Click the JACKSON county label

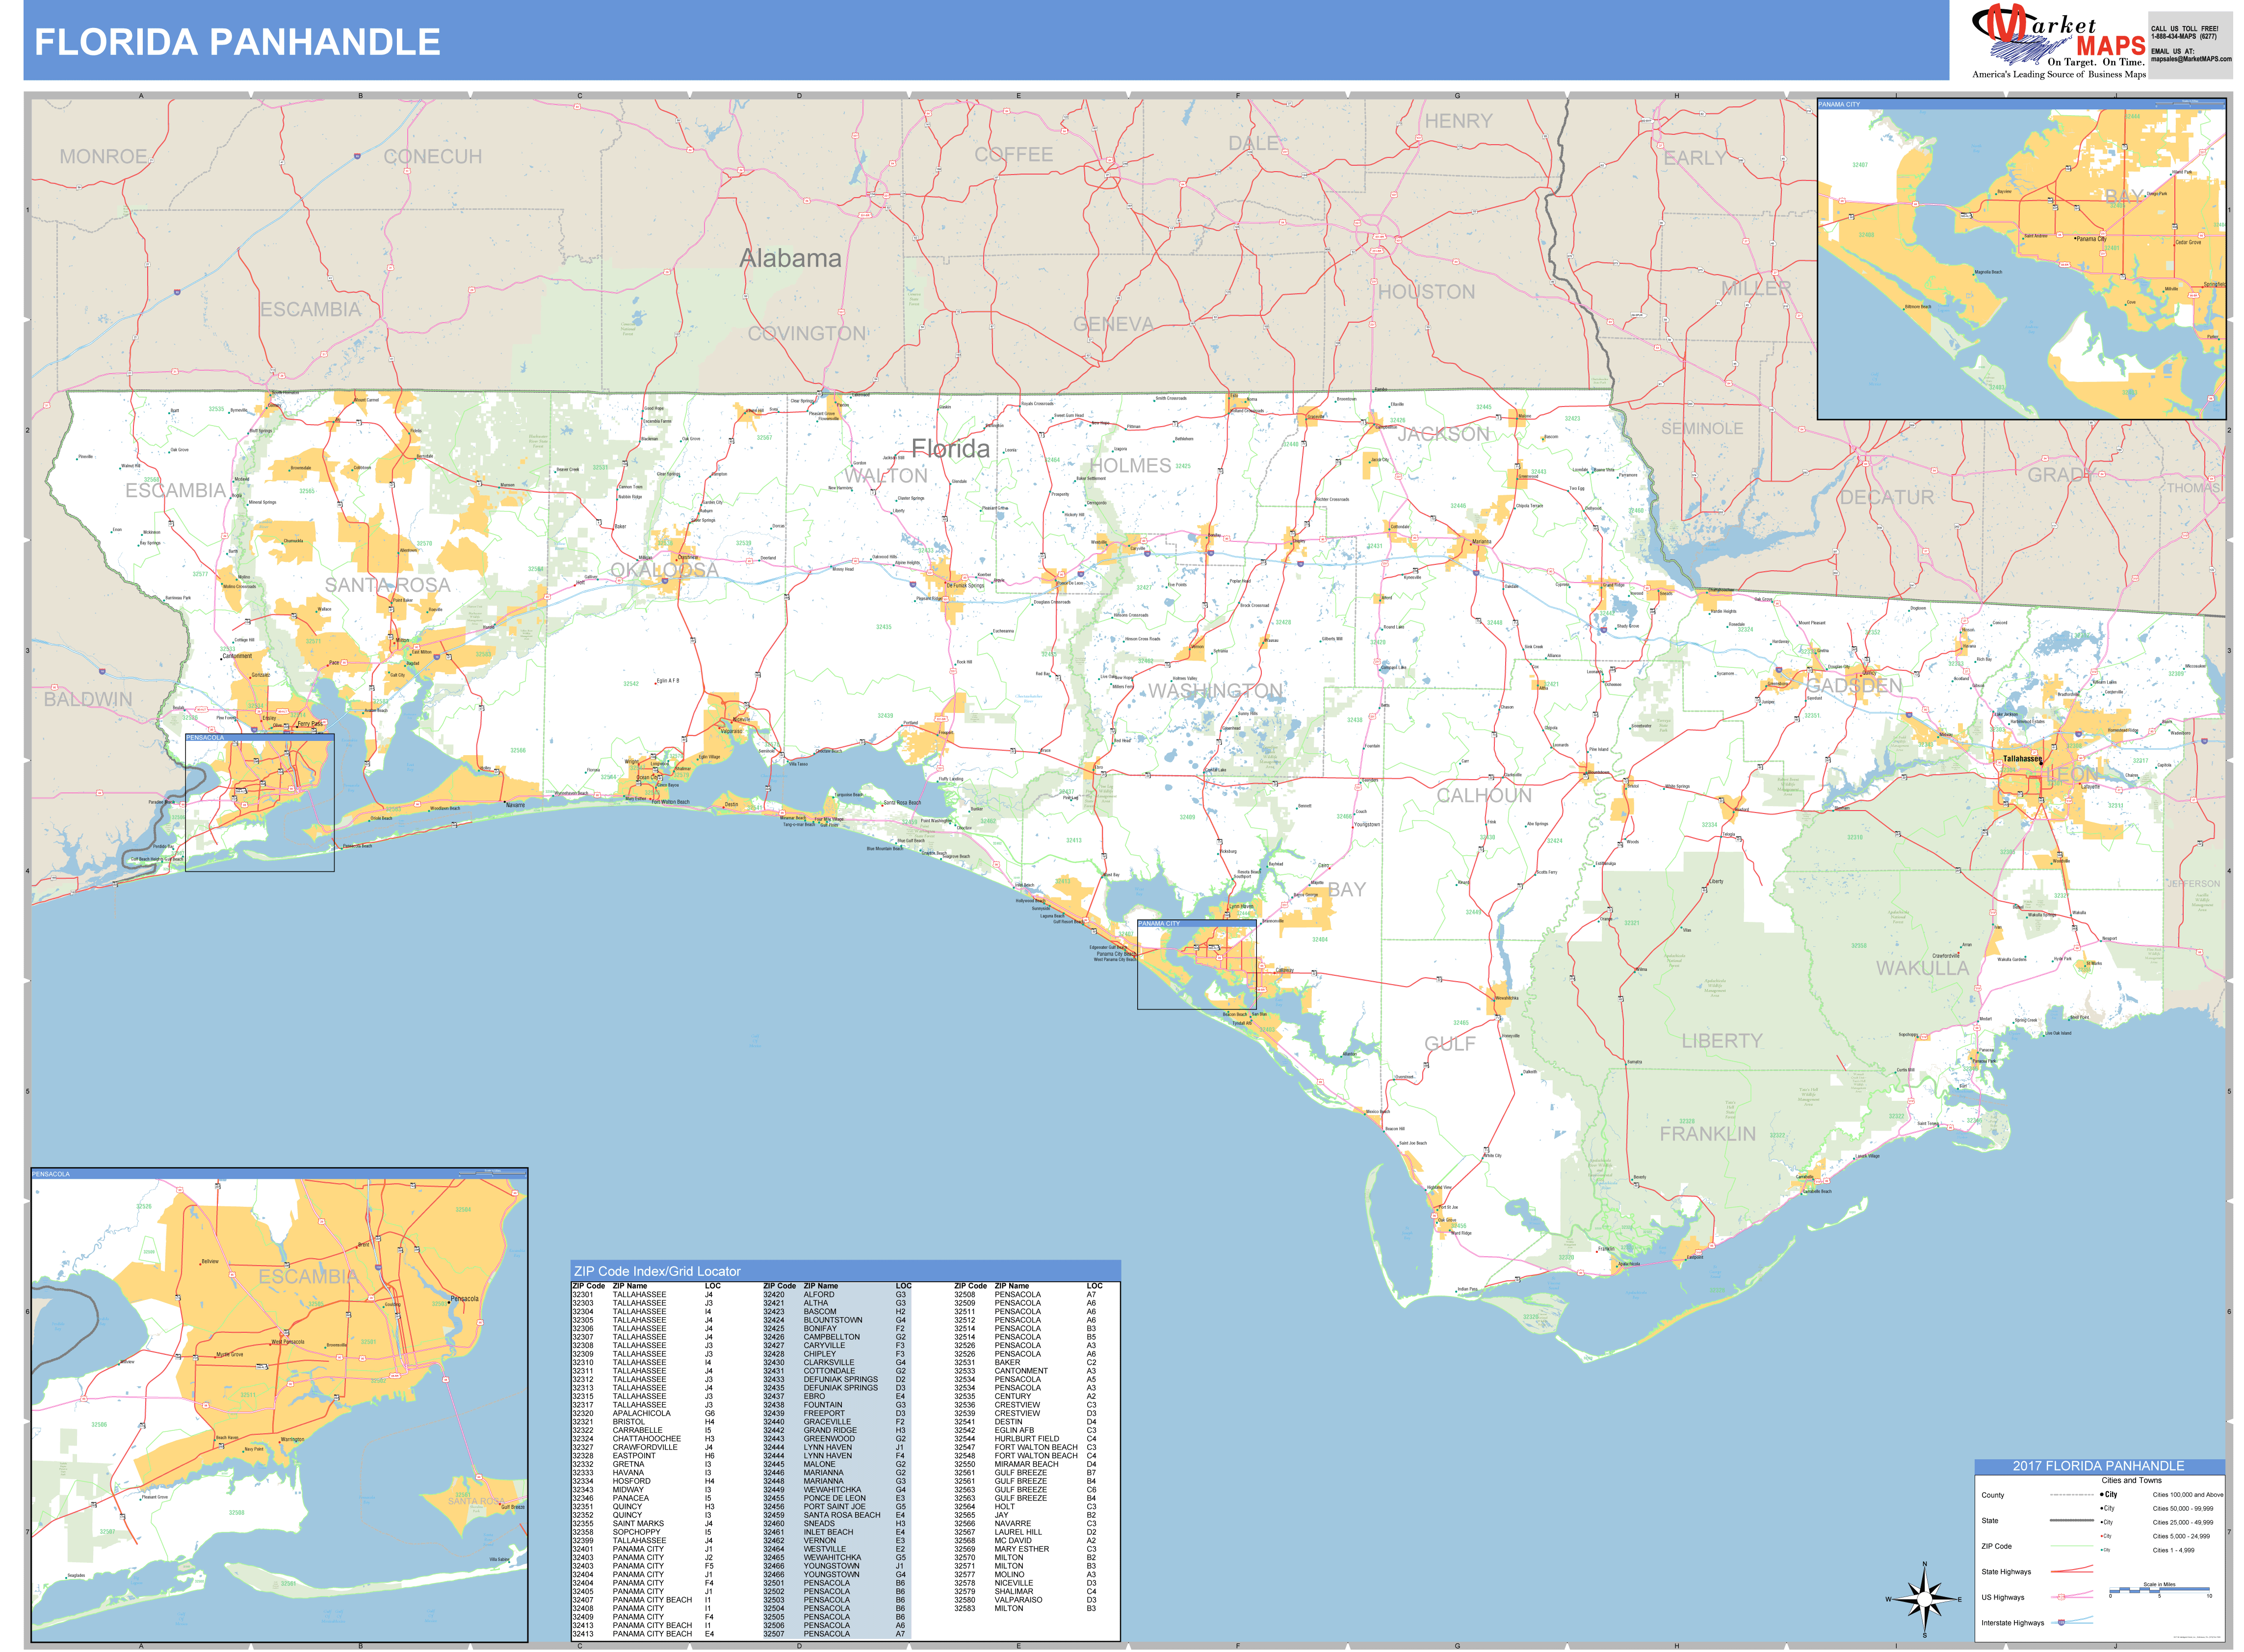tap(1443, 434)
